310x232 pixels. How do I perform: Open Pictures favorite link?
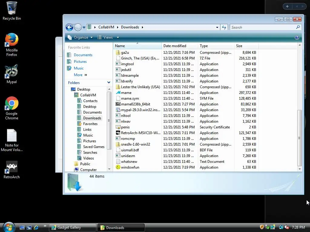80,62
